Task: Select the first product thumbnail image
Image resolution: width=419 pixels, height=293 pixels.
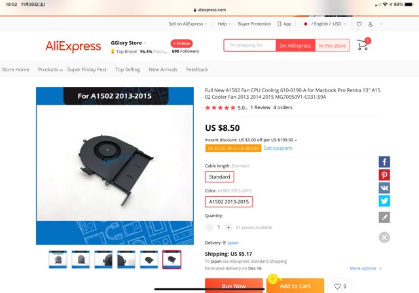Action: click(58, 260)
